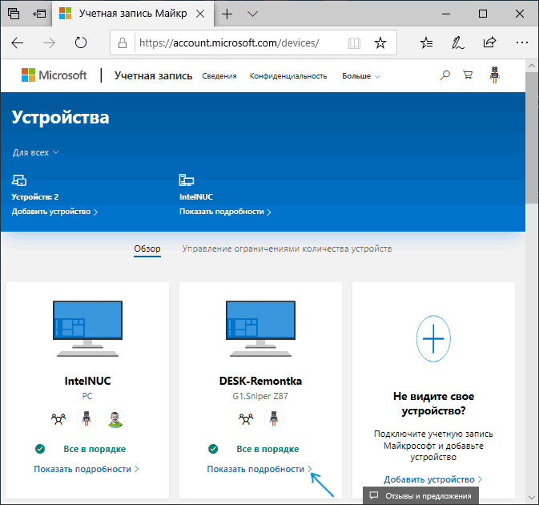Open Учетная запись header link
The image size is (539, 505).
153,75
